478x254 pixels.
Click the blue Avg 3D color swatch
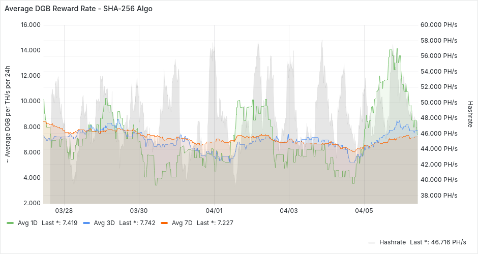point(86,223)
